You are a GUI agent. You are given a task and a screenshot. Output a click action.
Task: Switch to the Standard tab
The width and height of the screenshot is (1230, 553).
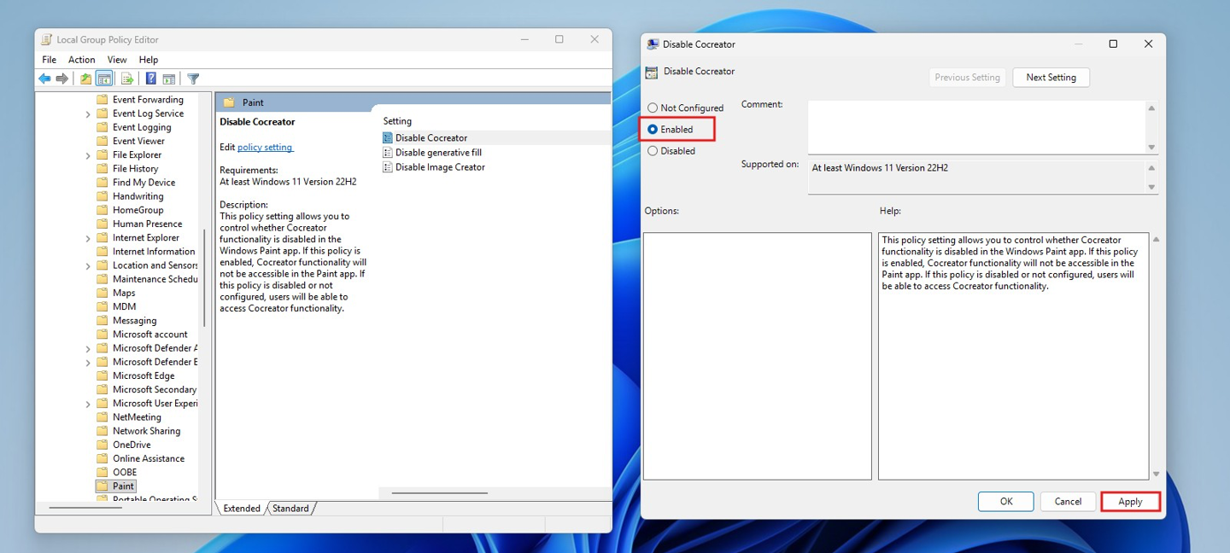pos(290,509)
